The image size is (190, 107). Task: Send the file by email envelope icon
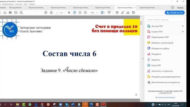tap(16, 12)
